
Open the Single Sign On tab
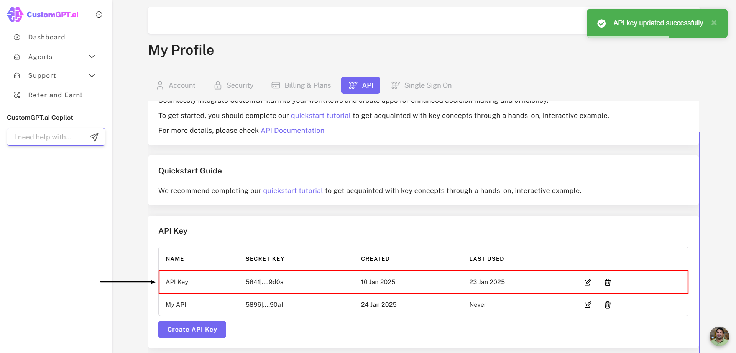421,85
